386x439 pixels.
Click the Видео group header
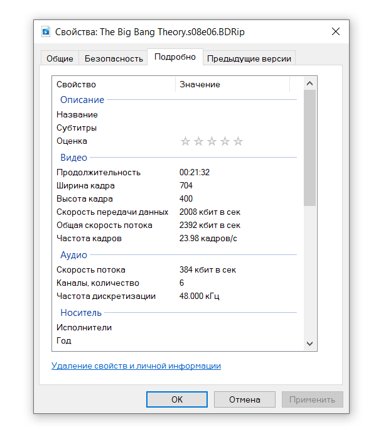click(74, 158)
